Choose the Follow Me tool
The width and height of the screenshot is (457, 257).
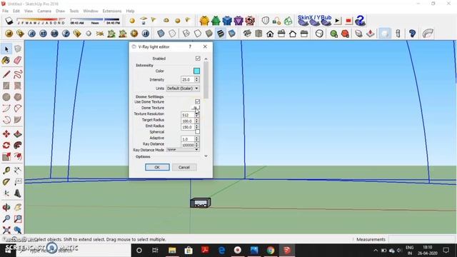17,145
